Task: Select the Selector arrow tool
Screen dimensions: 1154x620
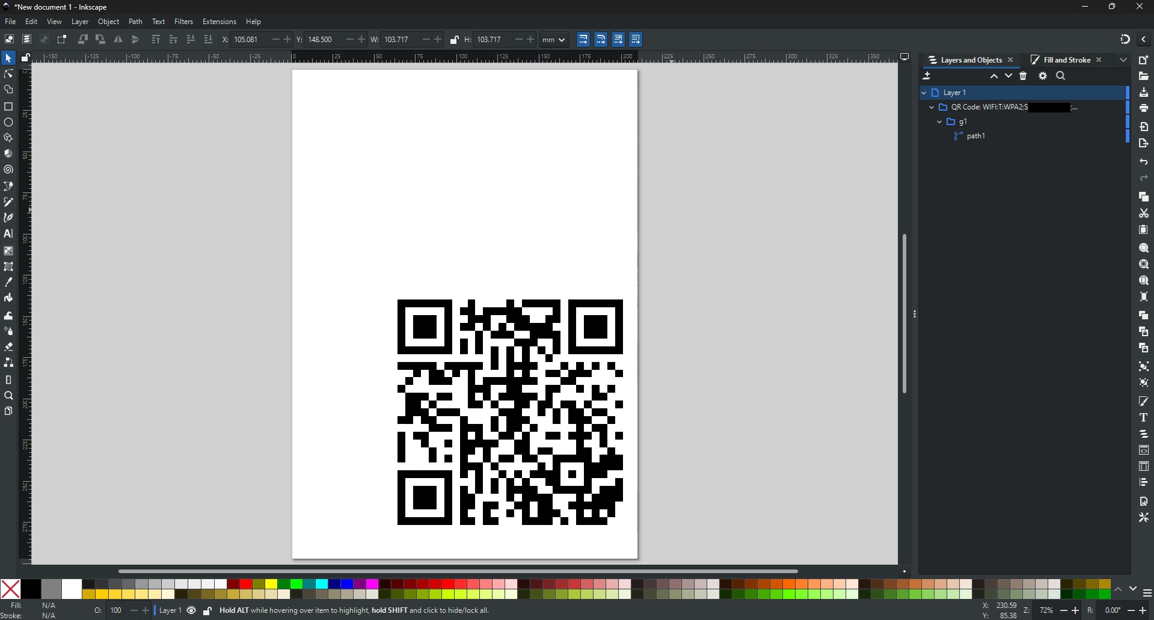Action: pyautogui.click(x=8, y=58)
